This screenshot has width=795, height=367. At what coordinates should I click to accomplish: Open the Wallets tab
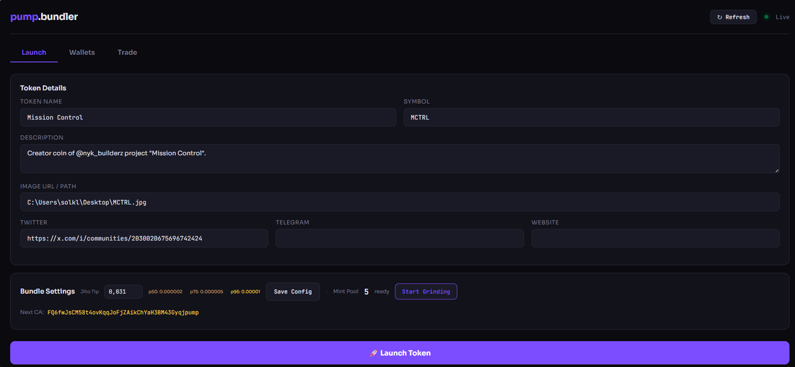pos(82,52)
